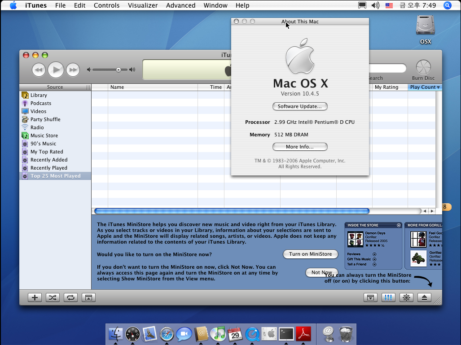Click More Info in About This Mac

[300, 147]
